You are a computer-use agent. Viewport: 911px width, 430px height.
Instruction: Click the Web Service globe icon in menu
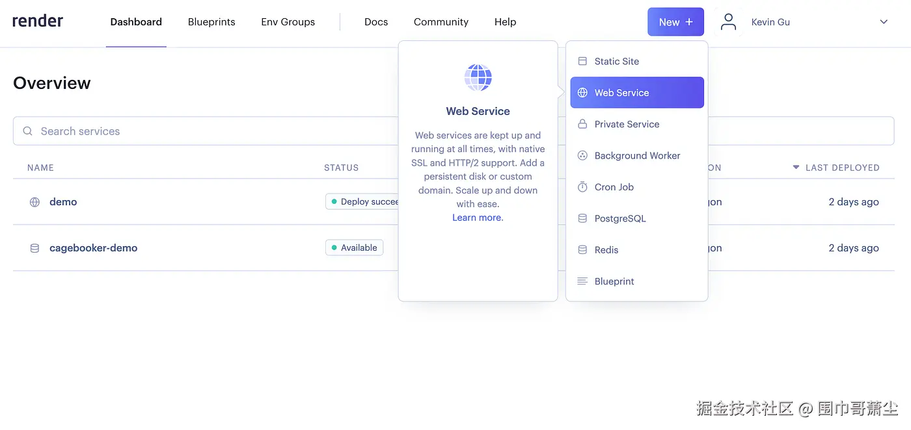(x=582, y=93)
